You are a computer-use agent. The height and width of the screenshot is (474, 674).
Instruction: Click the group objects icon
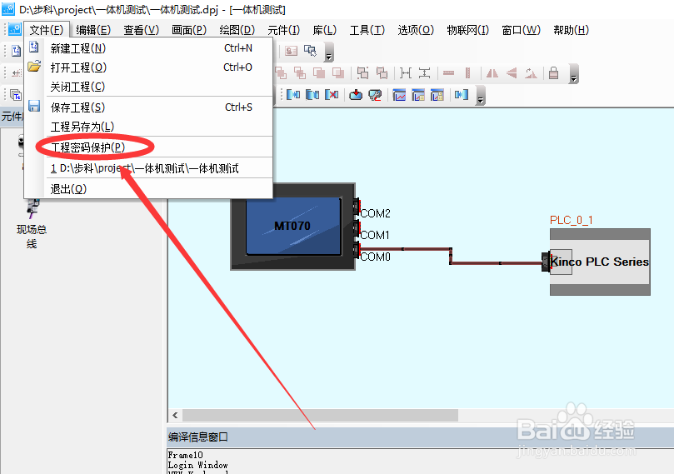click(x=362, y=73)
